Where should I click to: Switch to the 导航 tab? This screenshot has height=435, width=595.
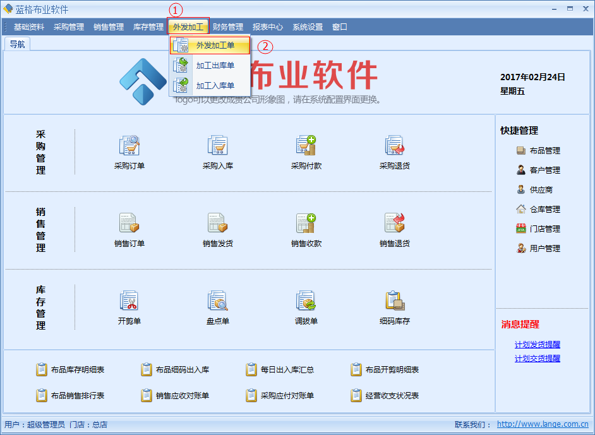tap(18, 44)
